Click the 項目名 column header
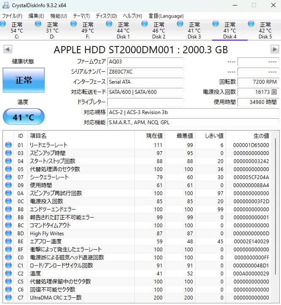Image resolution: width=281 pixels, height=305 pixels. [x=81, y=136]
